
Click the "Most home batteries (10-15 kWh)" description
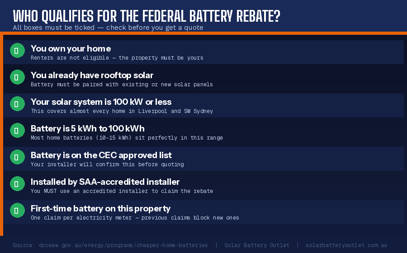coord(127,138)
